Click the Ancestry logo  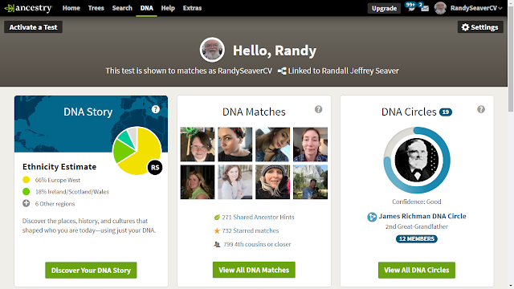point(28,8)
